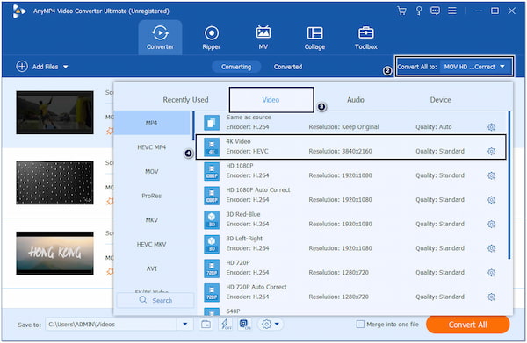This screenshot has height=343, width=527.
Task: Toggle the lightning acceleration icon
Action: click(225, 325)
